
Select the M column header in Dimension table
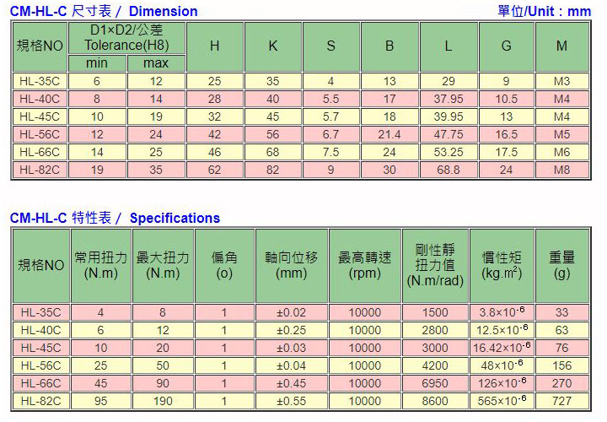(562, 46)
